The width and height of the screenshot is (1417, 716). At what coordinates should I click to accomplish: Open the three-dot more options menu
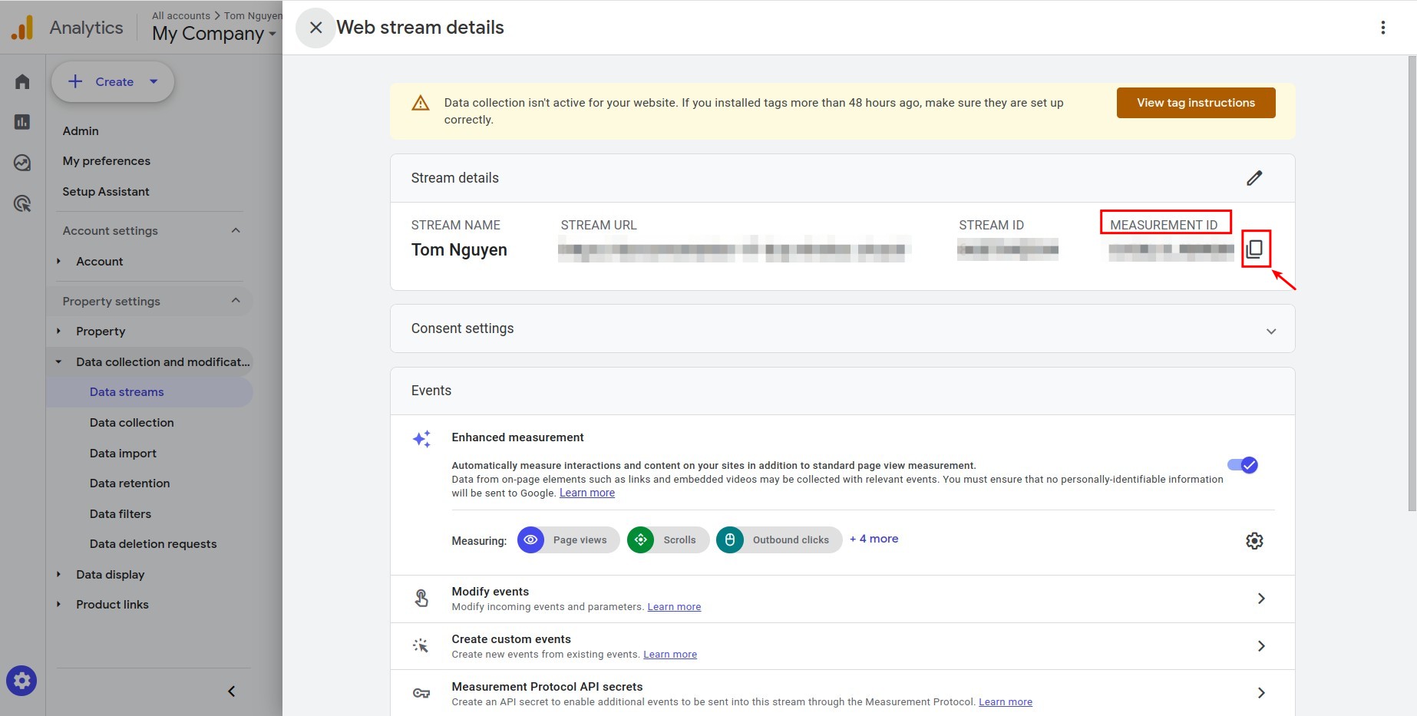(x=1382, y=28)
